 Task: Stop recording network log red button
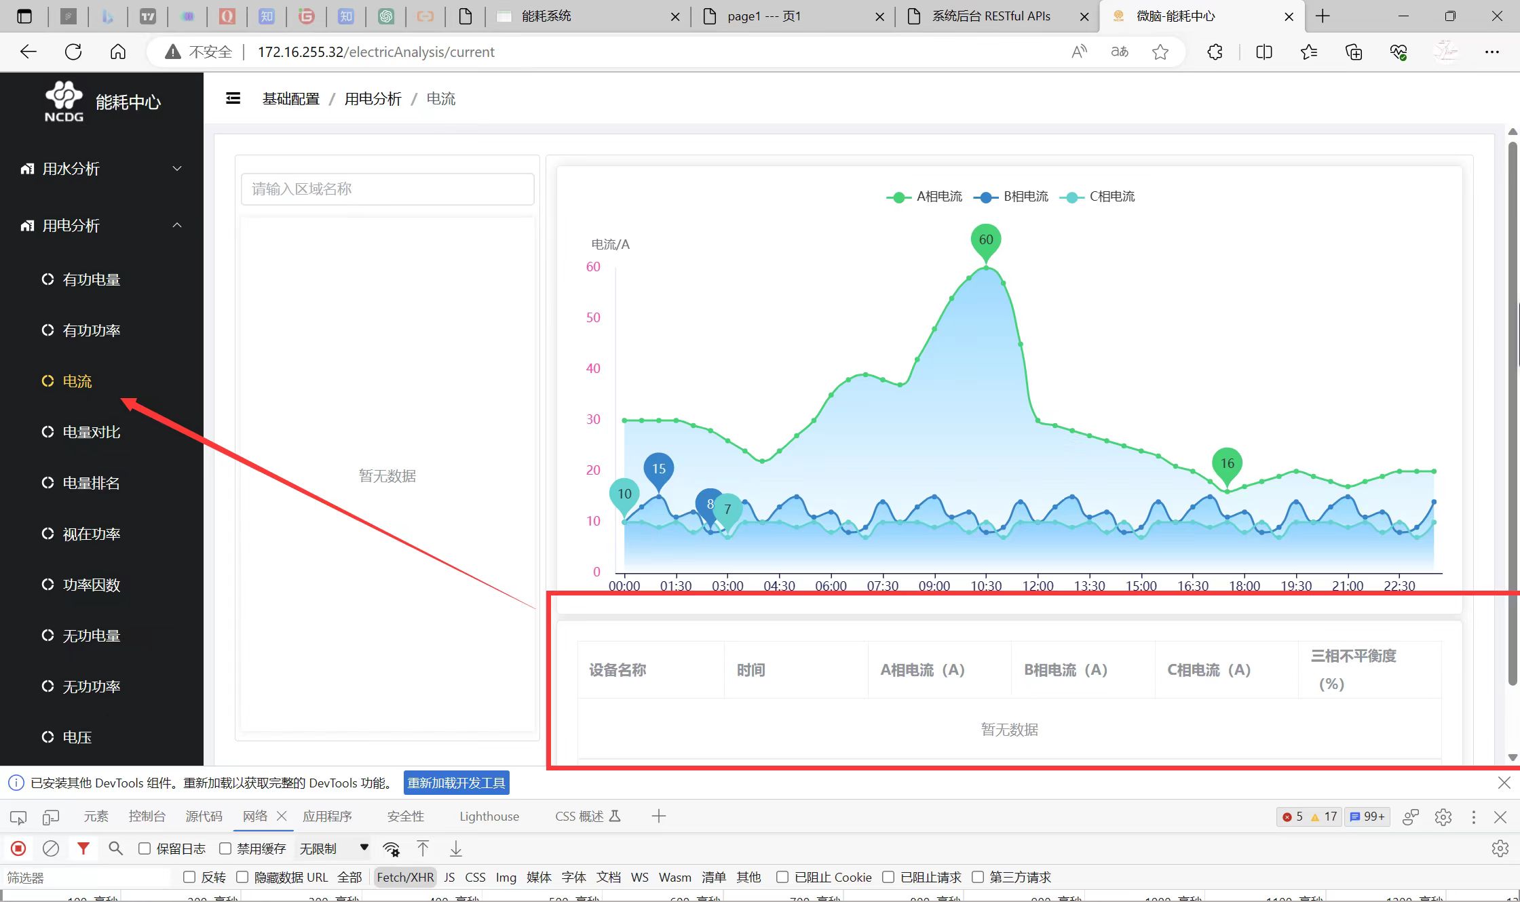(x=18, y=848)
